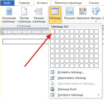Collapse the Таблица dropdown arrow
The width and height of the screenshot is (104, 100).
point(55,21)
